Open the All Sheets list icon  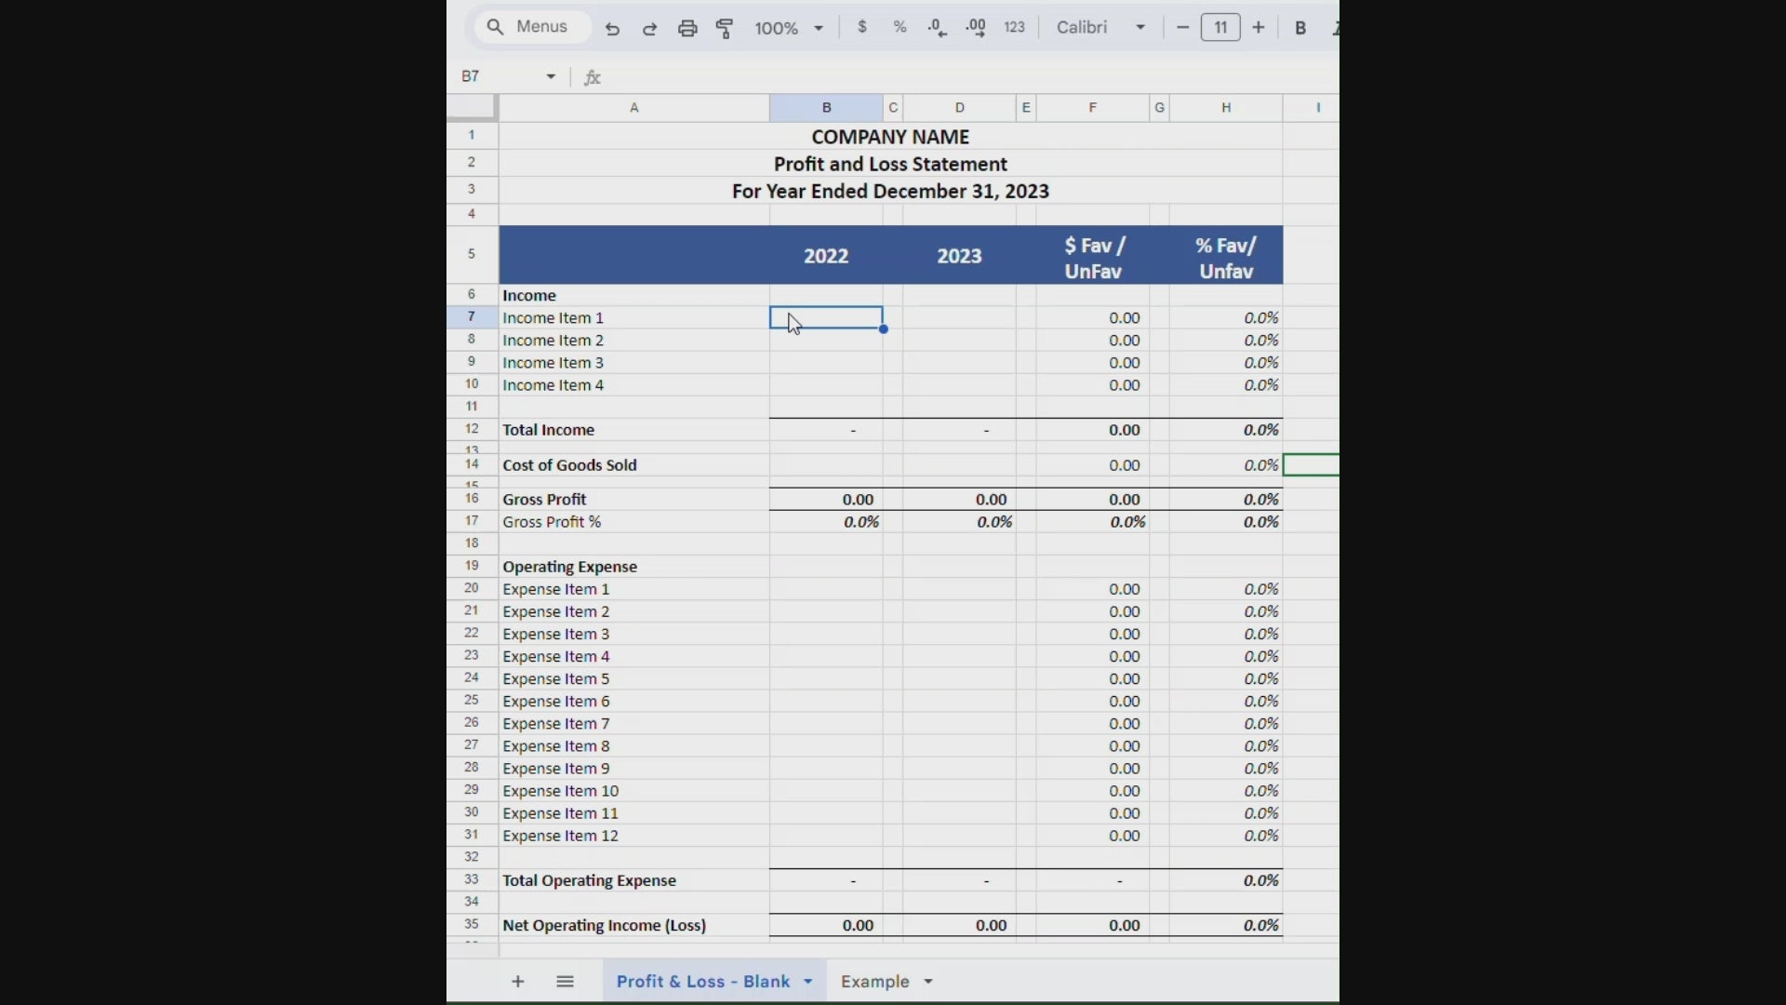[565, 981]
